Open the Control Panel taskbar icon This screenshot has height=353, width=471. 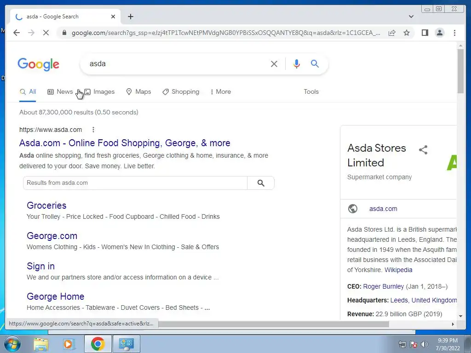pyautogui.click(x=126, y=344)
